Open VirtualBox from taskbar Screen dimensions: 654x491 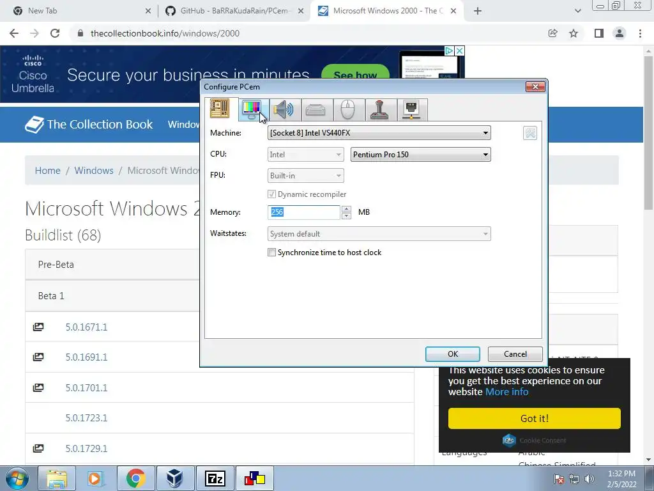(175, 478)
